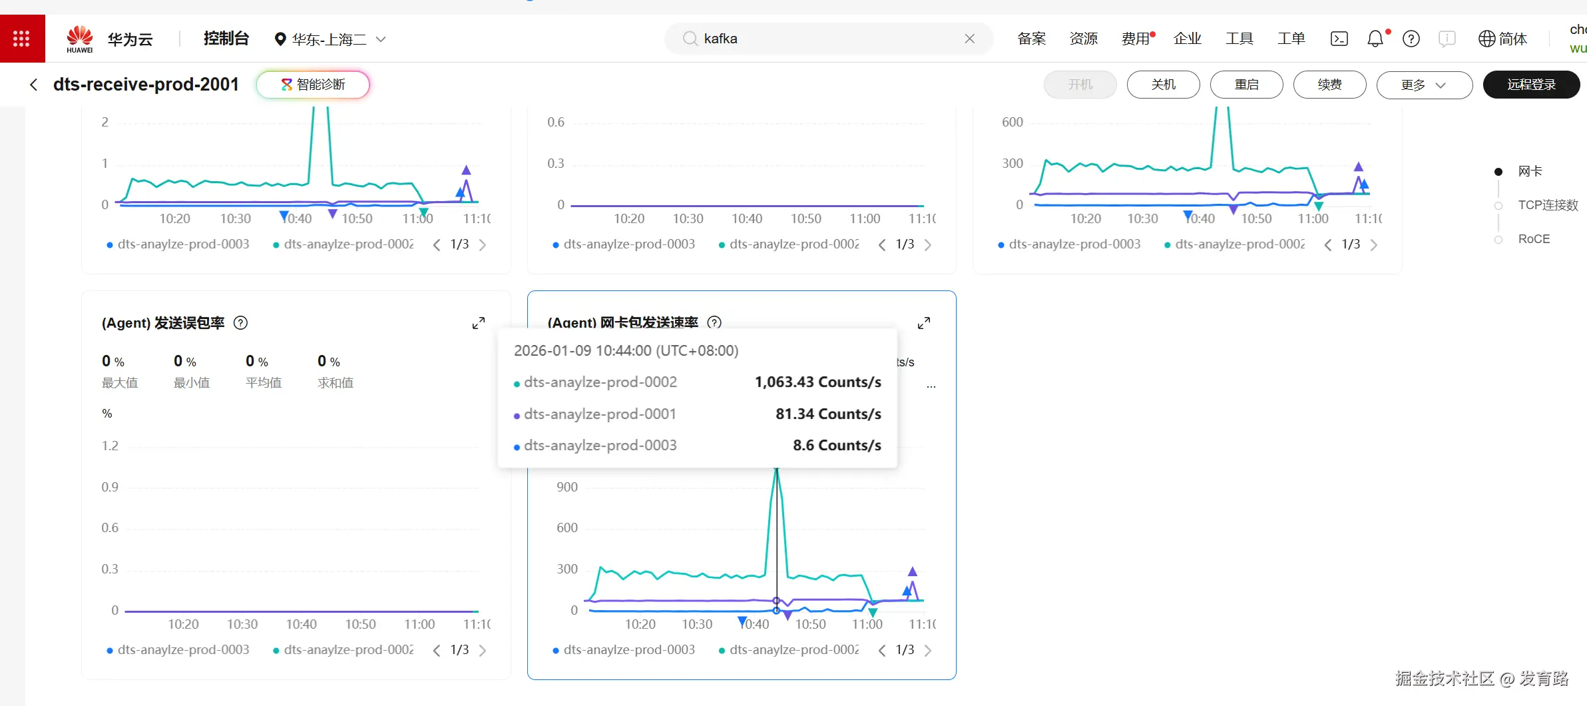Expand the 更多 actions dropdown
Image resolution: width=1587 pixels, height=706 pixels.
[1424, 85]
